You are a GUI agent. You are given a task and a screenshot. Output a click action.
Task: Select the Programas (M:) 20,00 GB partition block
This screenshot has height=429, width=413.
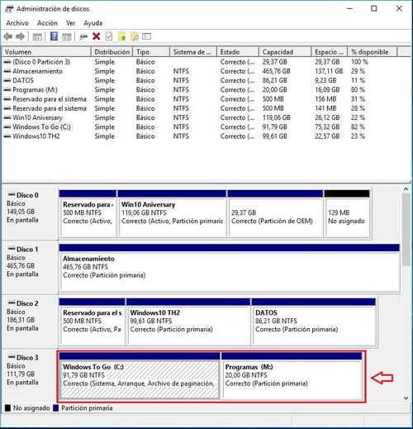292,376
